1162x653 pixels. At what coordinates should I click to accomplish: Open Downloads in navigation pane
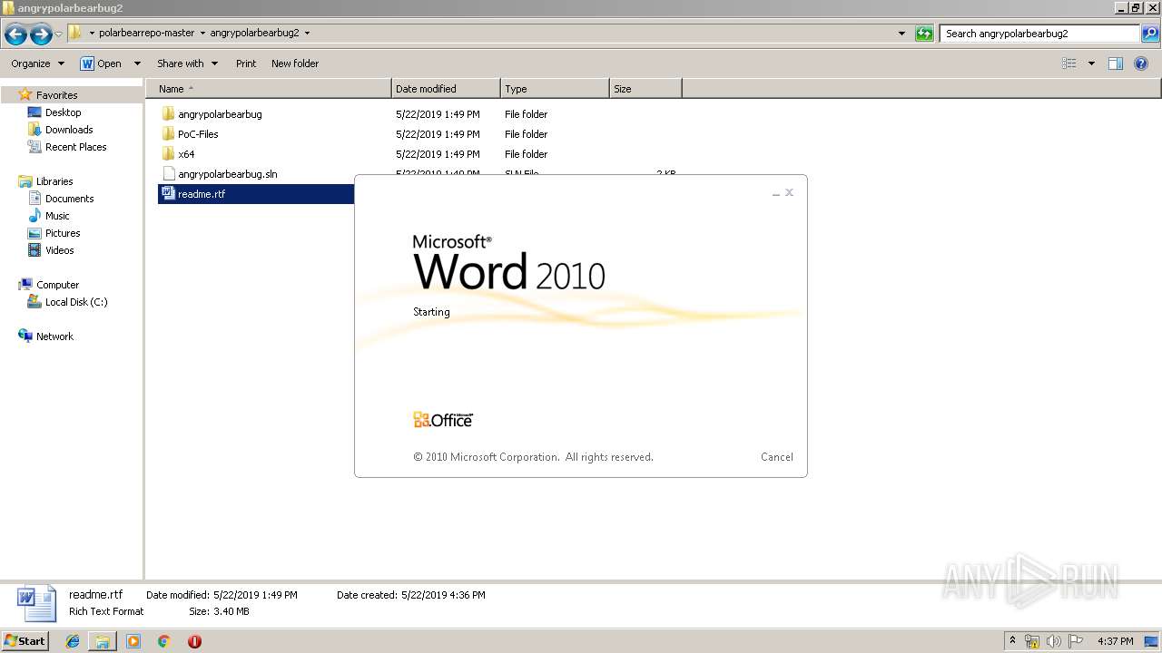tap(69, 130)
